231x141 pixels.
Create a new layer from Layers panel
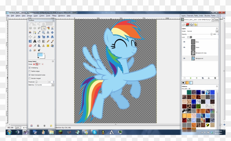185,78
